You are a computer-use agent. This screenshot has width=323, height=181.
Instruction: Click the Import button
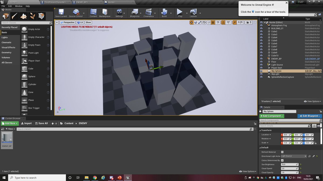pos(26,123)
